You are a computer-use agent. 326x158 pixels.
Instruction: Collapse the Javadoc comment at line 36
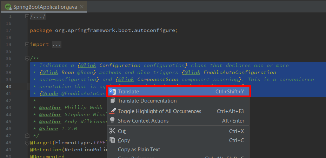27,59
